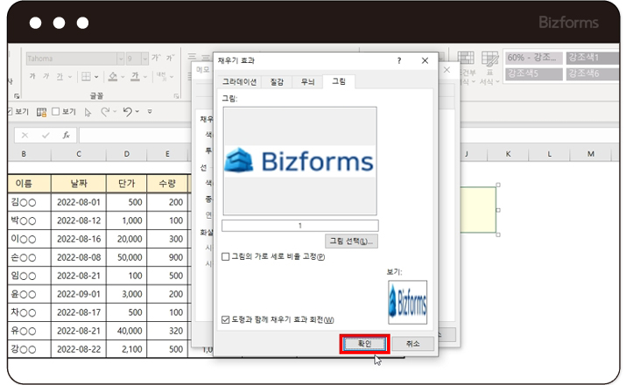Open border options dropdown arrow
This screenshot has width=626, height=385.
(96, 77)
